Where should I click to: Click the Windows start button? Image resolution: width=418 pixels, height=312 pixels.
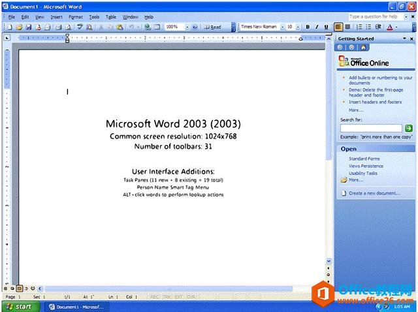coord(20,307)
